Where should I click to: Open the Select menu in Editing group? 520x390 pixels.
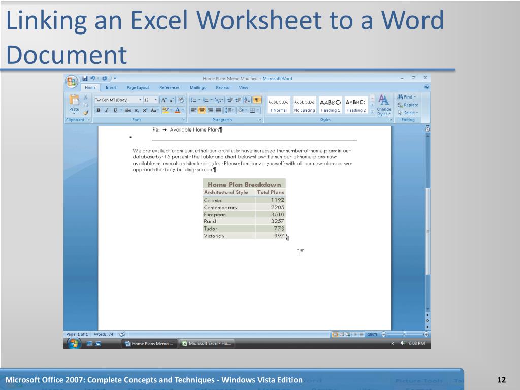pos(408,113)
